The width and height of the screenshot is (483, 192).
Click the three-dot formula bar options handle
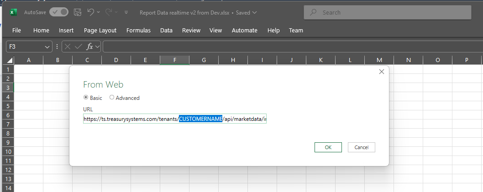[x=57, y=47]
